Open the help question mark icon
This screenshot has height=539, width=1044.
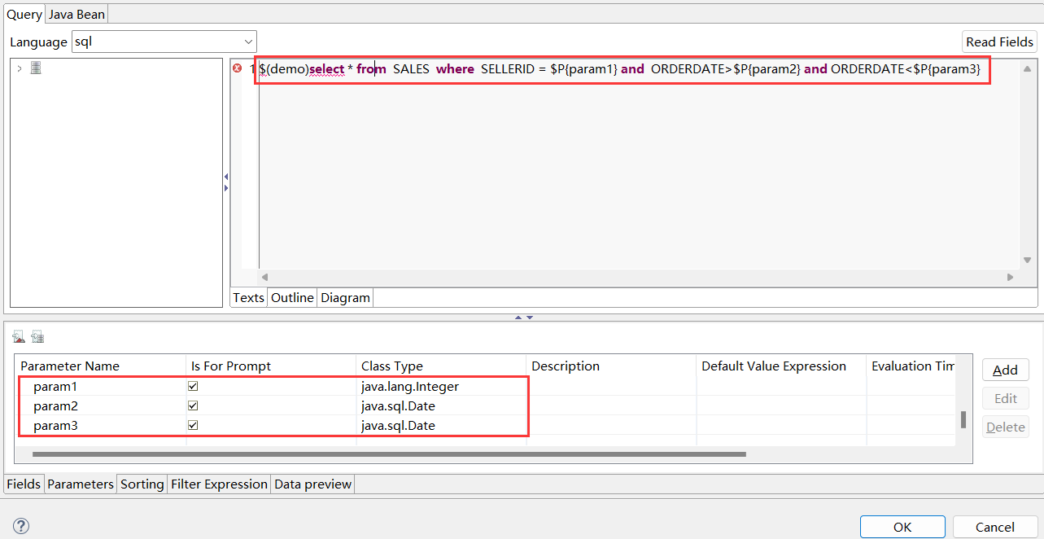[22, 526]
